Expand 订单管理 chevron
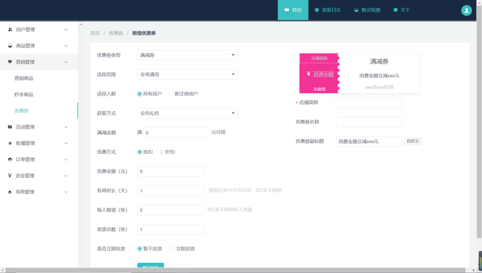 (66, 159)
